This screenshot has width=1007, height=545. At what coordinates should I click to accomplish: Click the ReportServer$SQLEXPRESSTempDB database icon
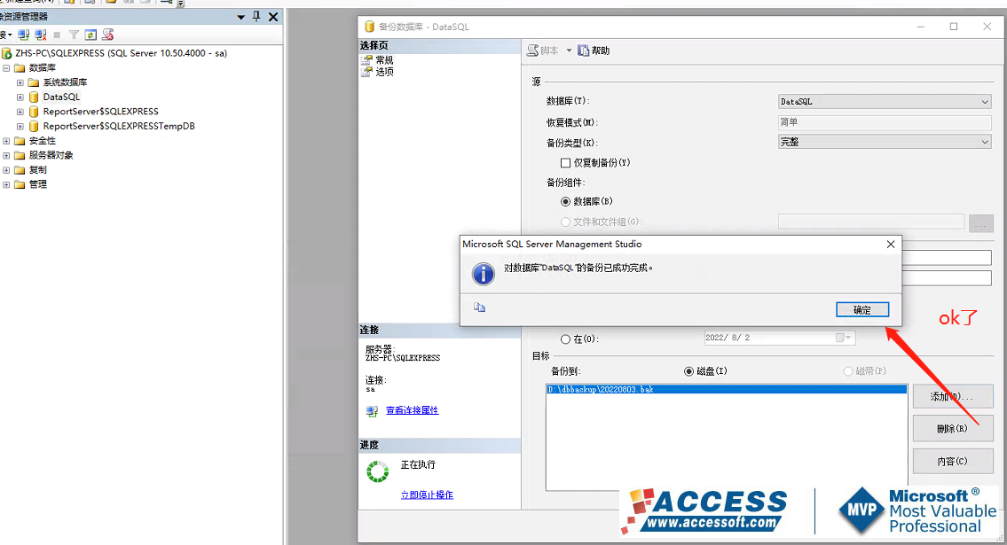(34, 127)
